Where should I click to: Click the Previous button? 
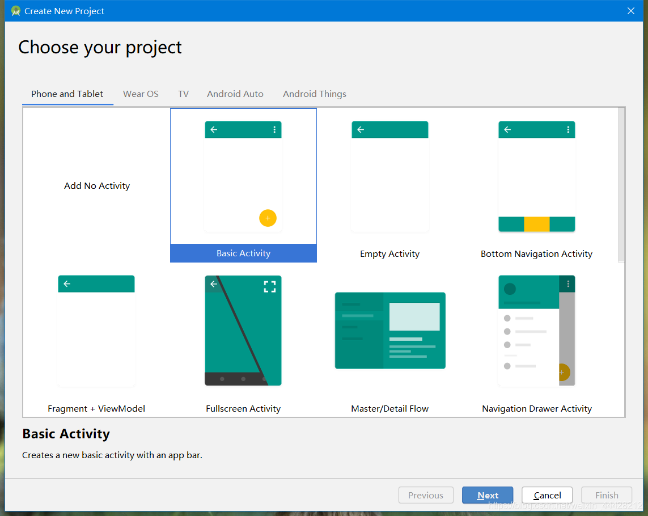426,495
